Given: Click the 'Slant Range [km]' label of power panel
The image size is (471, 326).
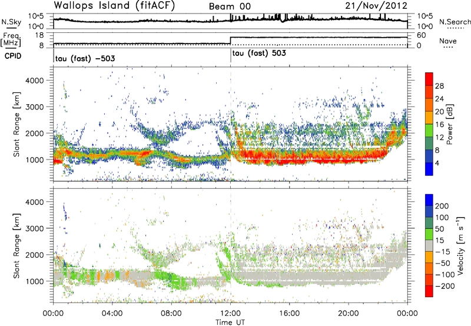Looking at the screenshot, I should pyautogui.click(x=16, y=124).
